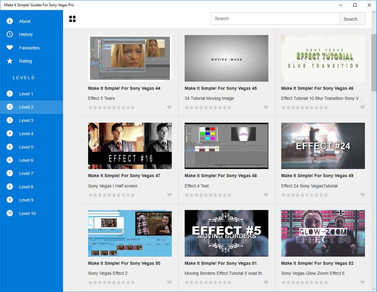Open the Make It Simple 47 title

124,176
